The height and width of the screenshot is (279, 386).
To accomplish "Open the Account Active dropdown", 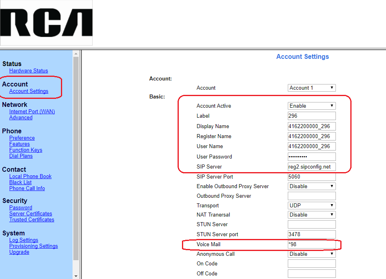I will tap(311, 106).
